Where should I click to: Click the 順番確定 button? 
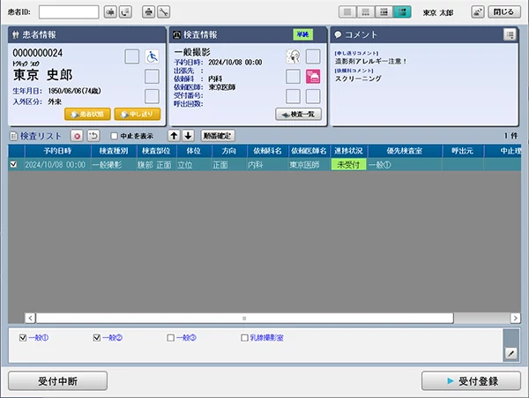pyautogui.click(x=218, y=136)
